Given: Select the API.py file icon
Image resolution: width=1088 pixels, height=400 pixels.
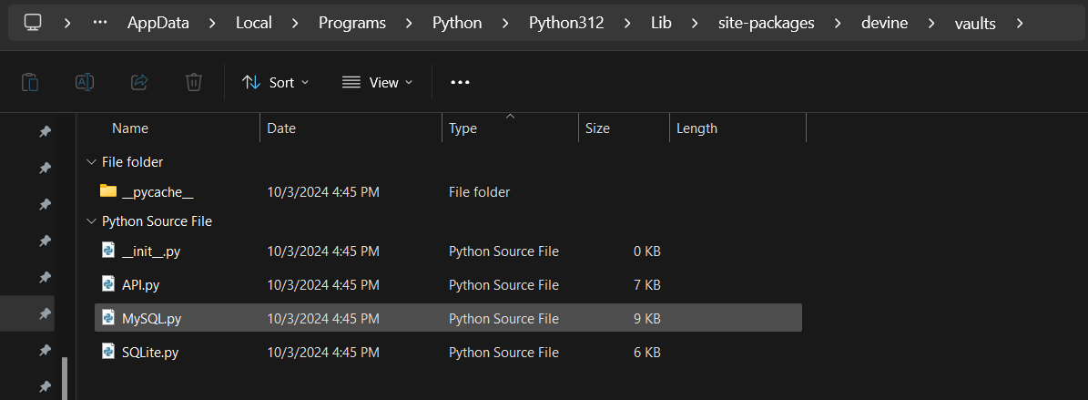Looking at the screenshot, I should (x=109, y=284).
